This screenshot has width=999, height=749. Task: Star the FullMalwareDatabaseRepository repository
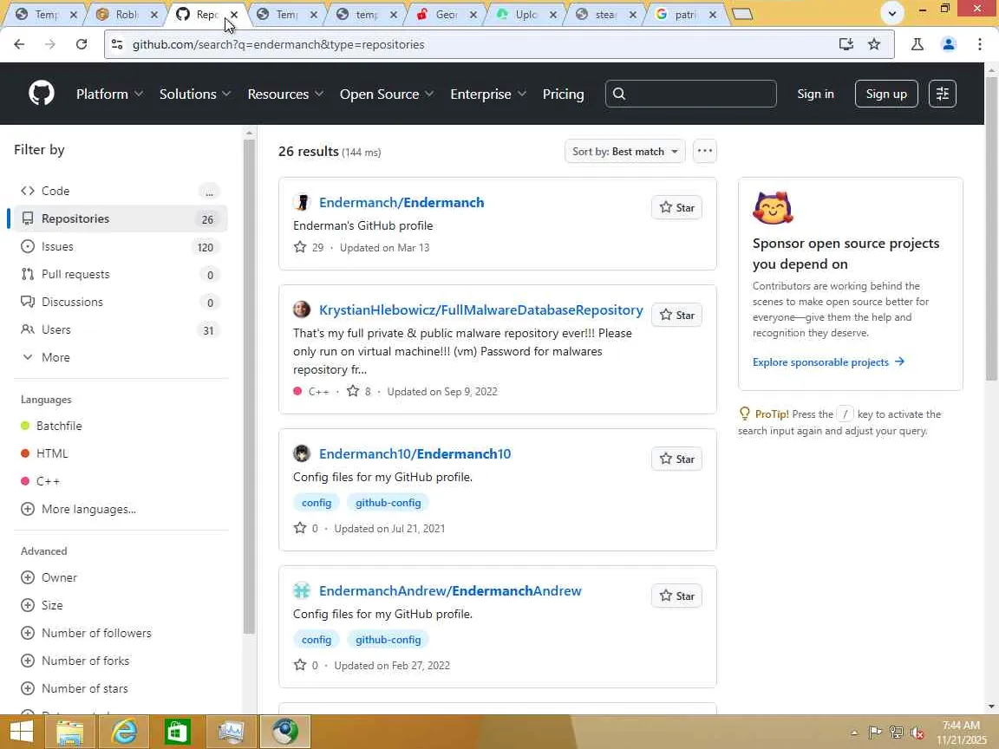676,316
